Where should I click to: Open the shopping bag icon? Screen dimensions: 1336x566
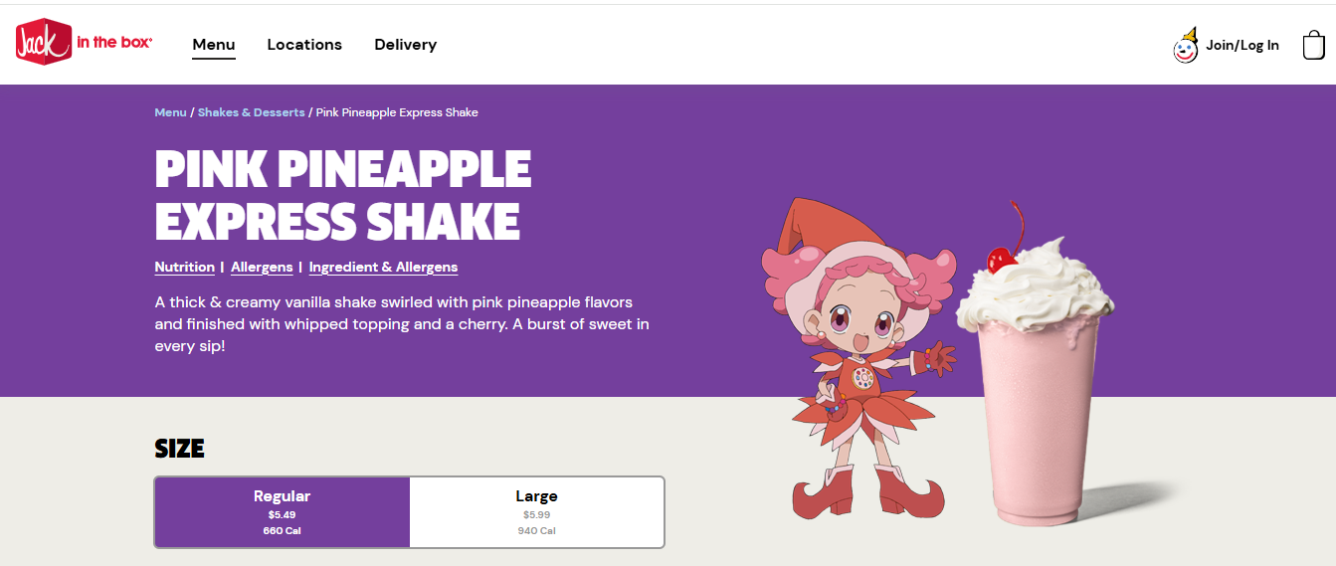(1313, 45)
